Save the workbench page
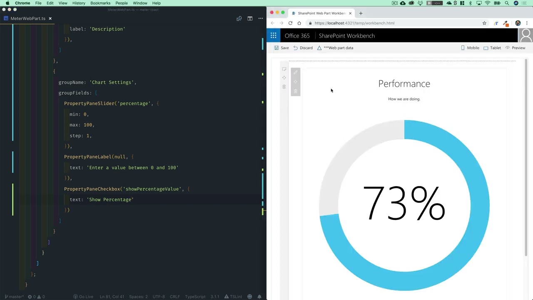Viewport: 533px width, 300px height. point(281,48)
